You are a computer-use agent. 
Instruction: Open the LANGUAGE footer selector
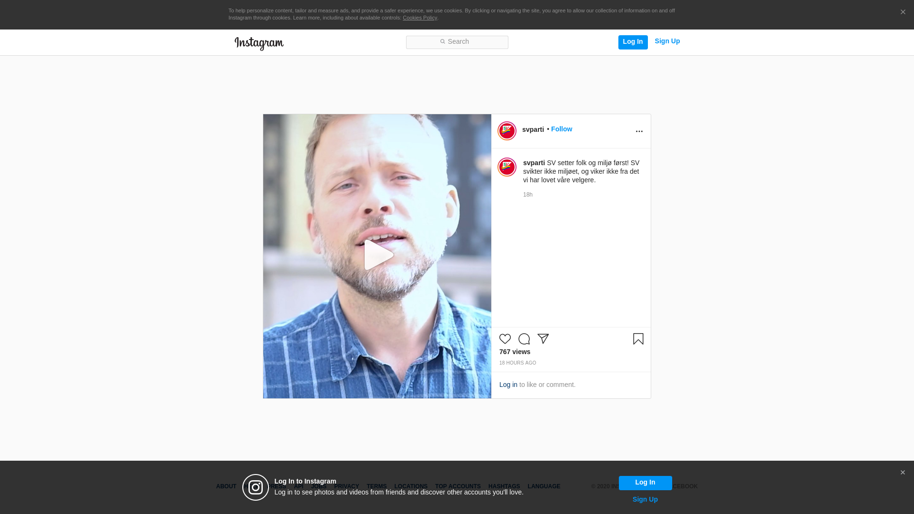[x=544, y=486]
